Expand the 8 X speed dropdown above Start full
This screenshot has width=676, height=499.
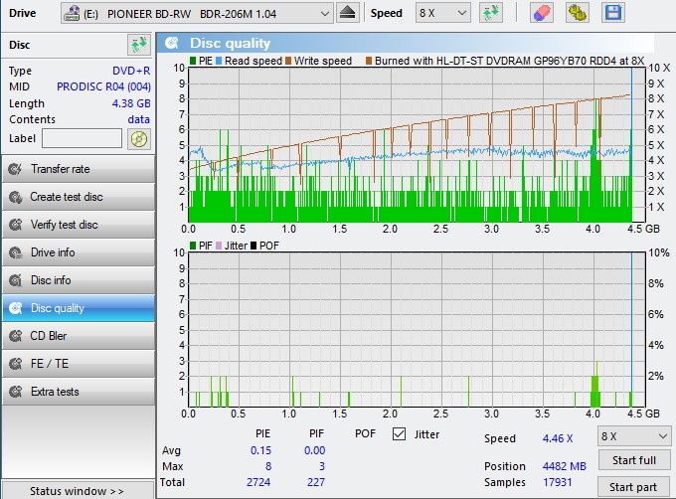pyautogui.click(x=634, y=436)
